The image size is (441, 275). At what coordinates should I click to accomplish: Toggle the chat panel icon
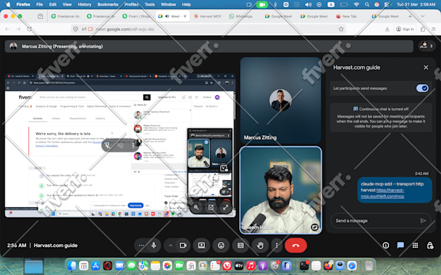401,245
